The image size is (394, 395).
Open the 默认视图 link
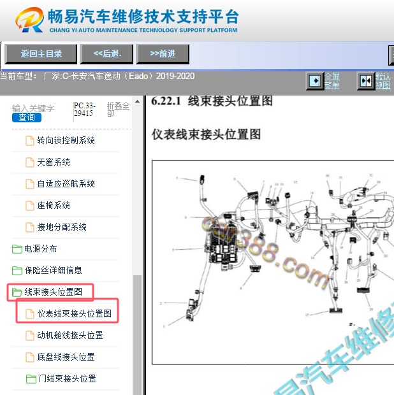coord(383,81)
